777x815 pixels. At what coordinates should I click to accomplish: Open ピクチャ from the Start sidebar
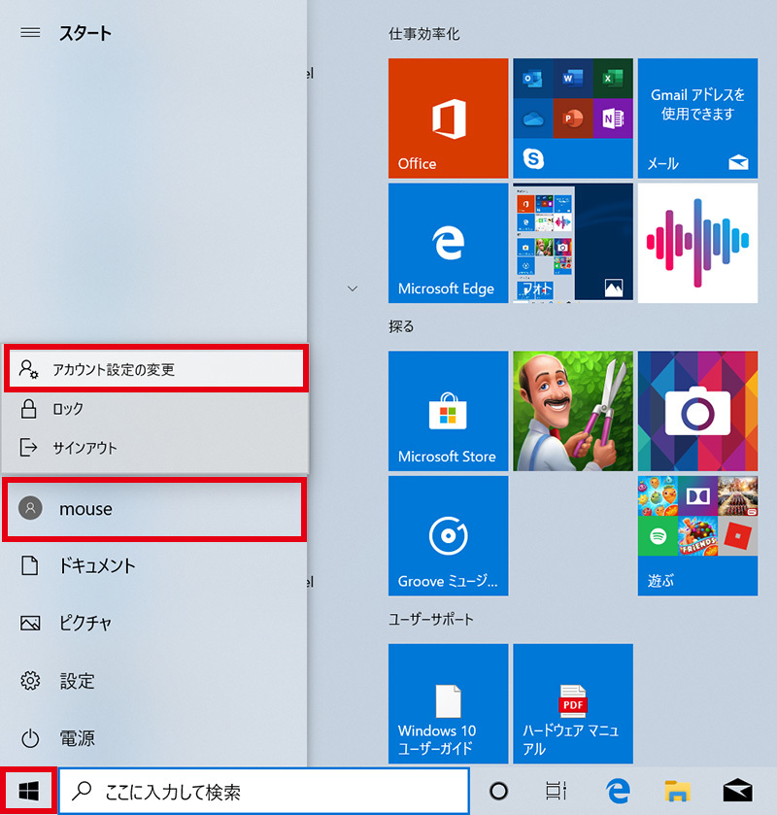(x=153, y=623)
